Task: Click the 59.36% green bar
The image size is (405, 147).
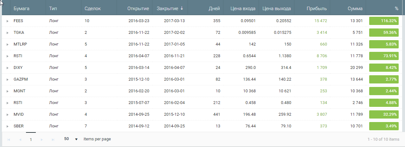Action: coord(384,33)
